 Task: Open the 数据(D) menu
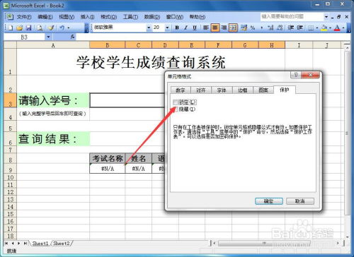(x=152, y=17)
